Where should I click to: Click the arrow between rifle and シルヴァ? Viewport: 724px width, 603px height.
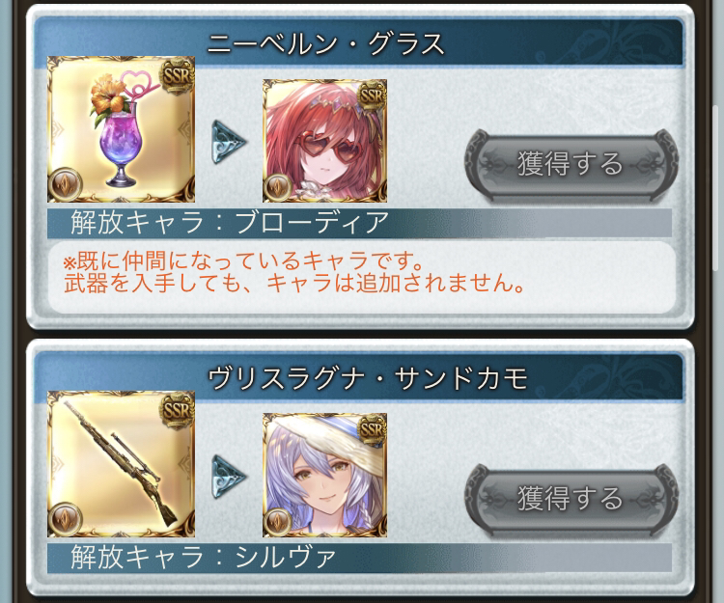229,477
